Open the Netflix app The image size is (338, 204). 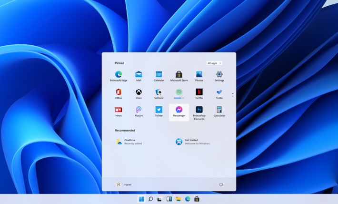[199, 94]
